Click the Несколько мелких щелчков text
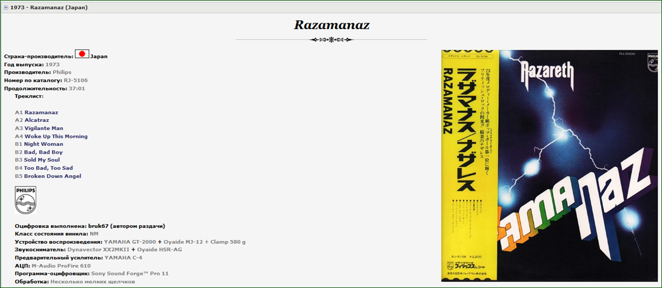The height and width of the screenshot is (288, 662). [93, 281]
